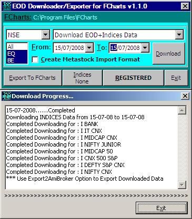Click the 'I NIFTY CNX' completed log line
Viewport: 192px width, 219px height.
59,172
